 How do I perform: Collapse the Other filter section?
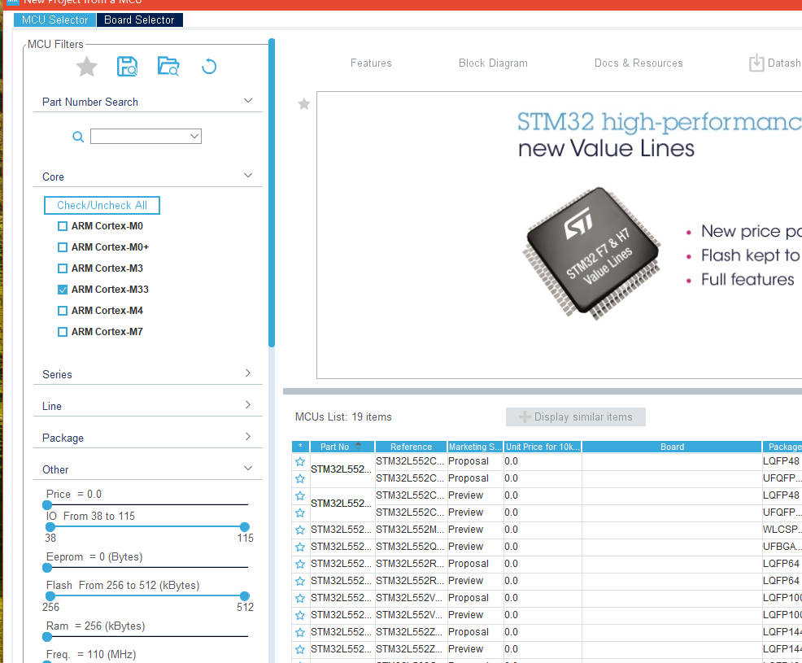[248, 468]
